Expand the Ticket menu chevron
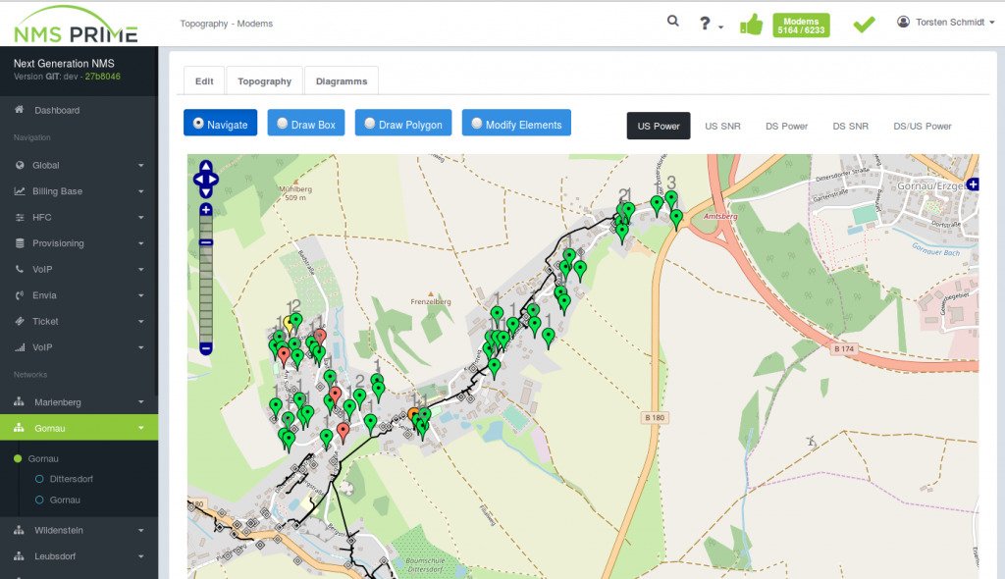Screen dimensions: 1005x579 click(x=141, y=321)
